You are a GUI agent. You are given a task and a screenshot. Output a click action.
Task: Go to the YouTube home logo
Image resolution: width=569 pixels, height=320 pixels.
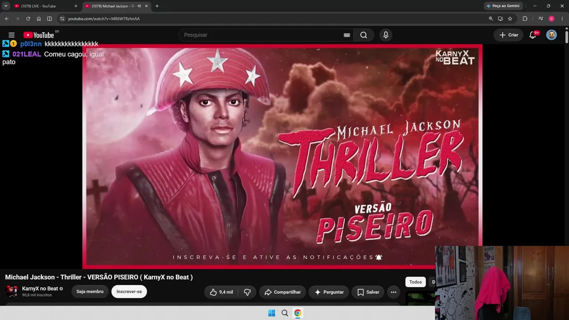point(39,35)
